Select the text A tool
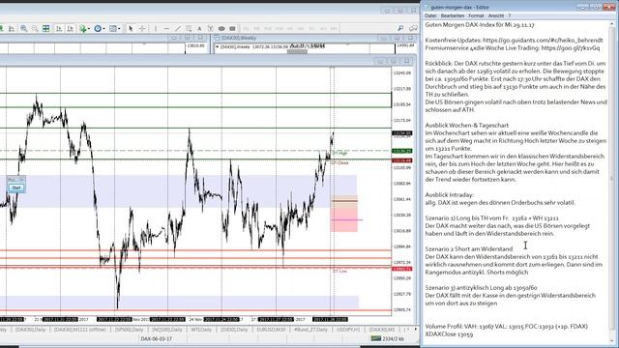The width and height of the screenshot is (619, 348). 199,28
